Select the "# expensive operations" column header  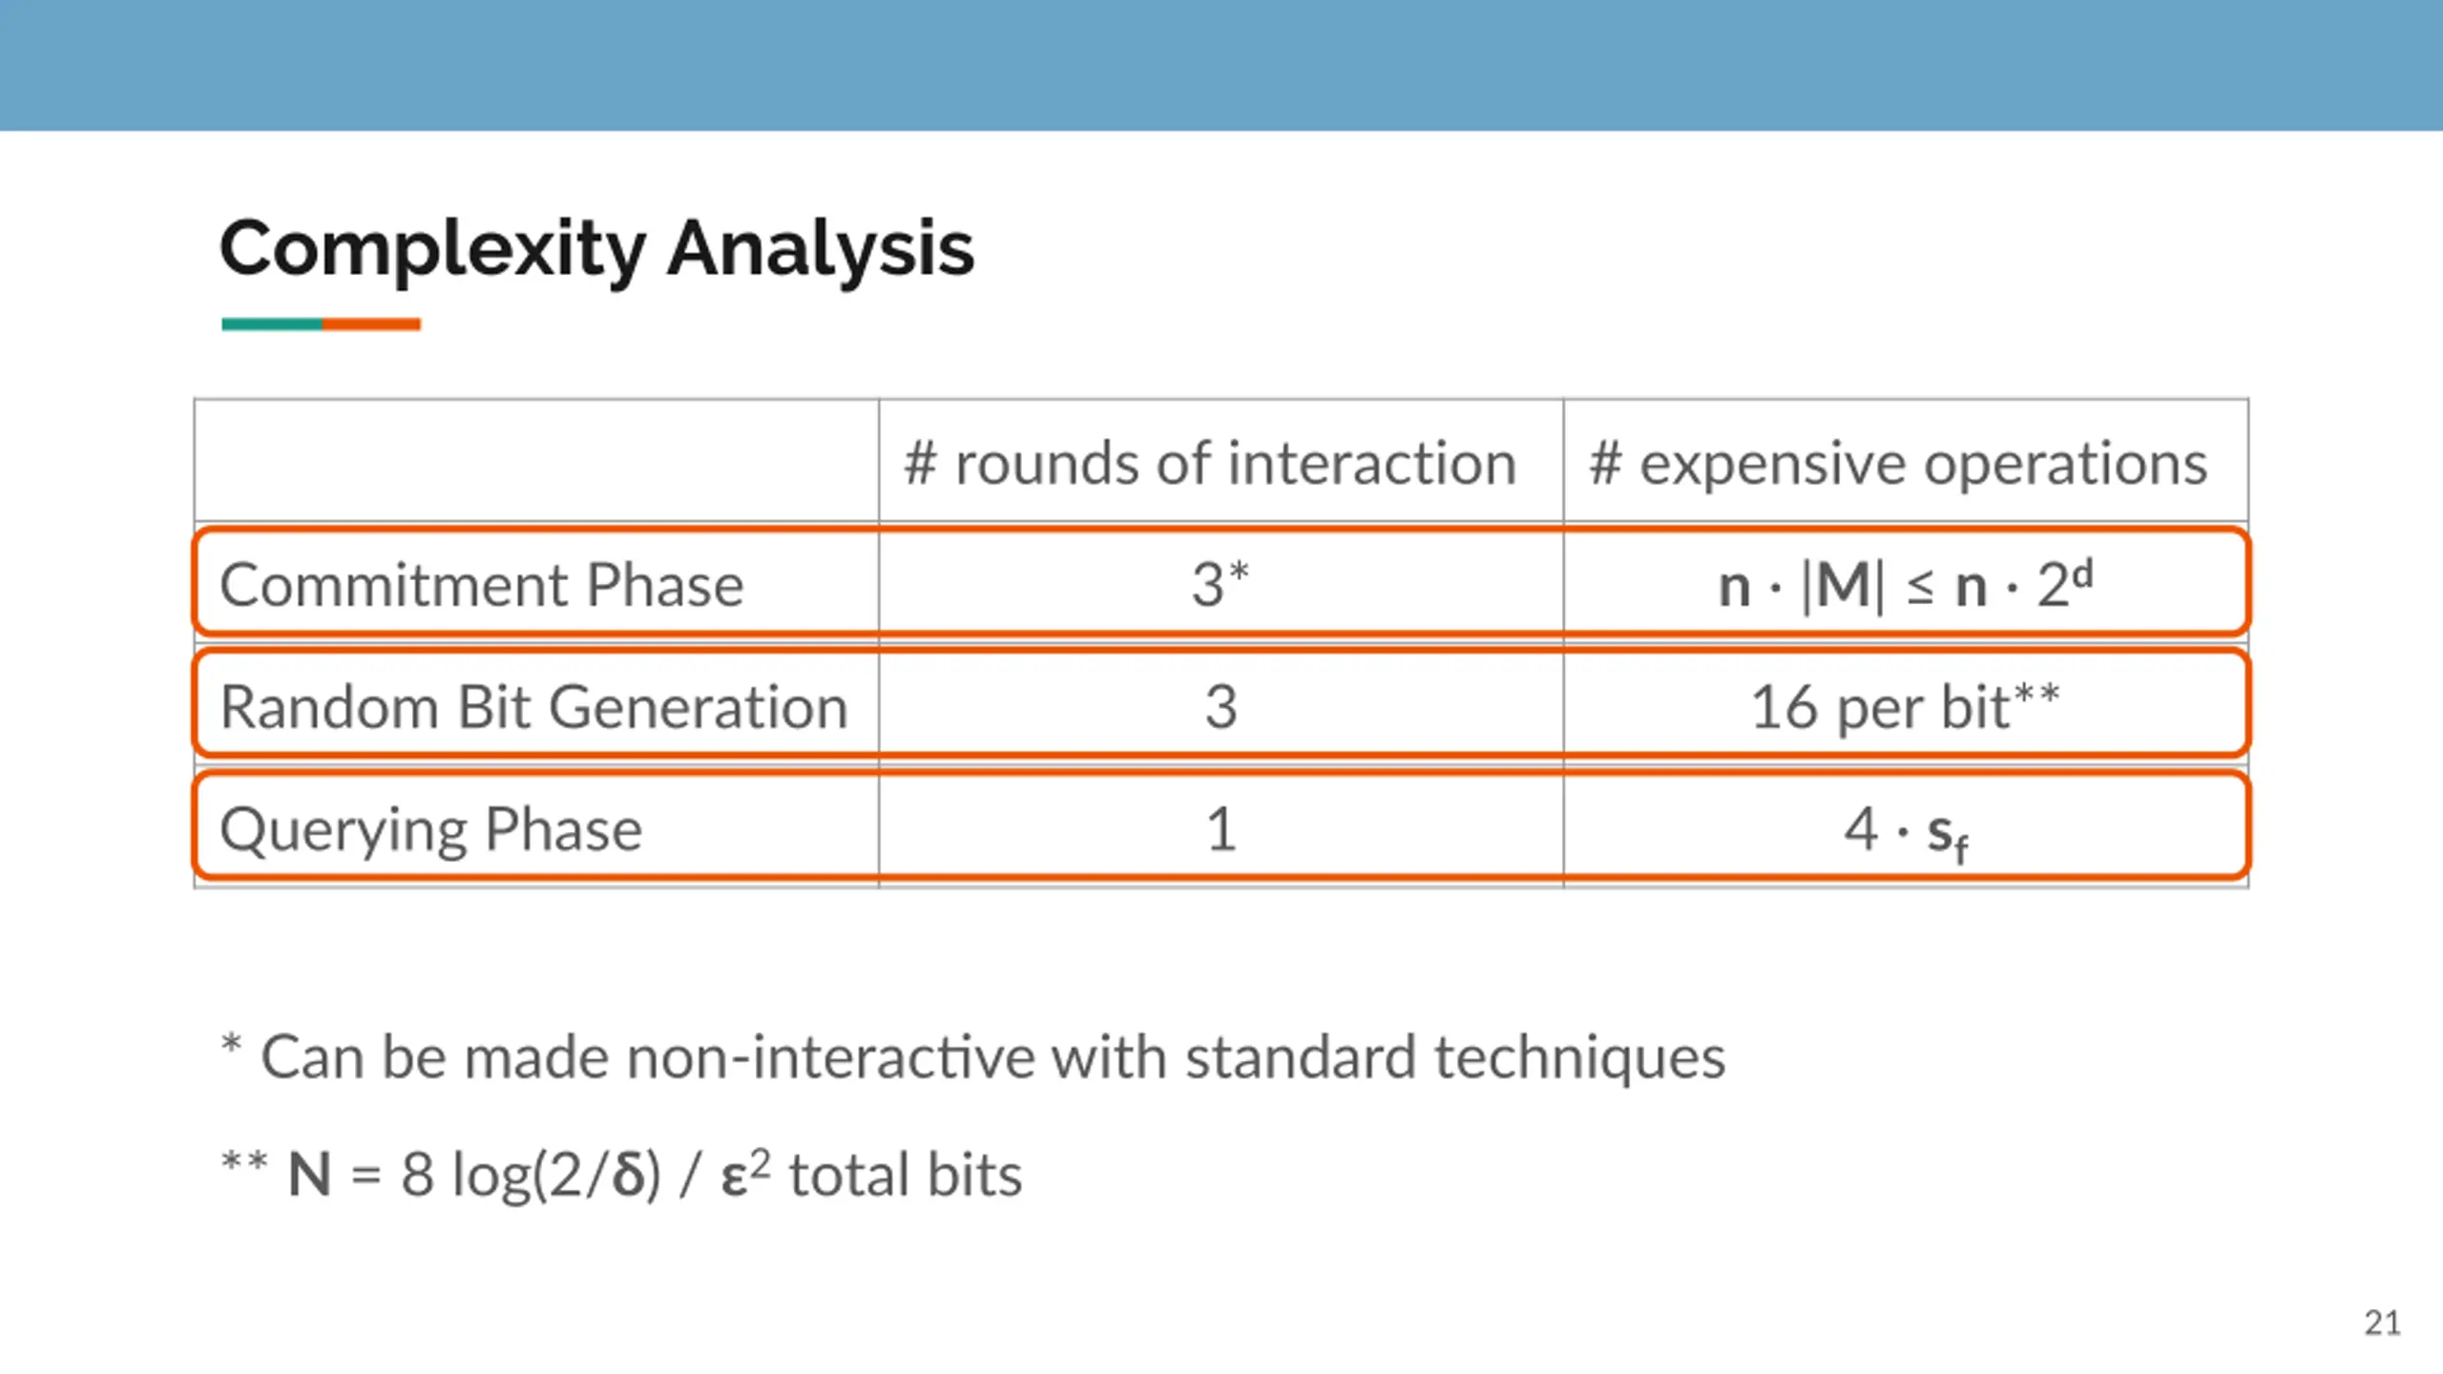[1897, 464]
